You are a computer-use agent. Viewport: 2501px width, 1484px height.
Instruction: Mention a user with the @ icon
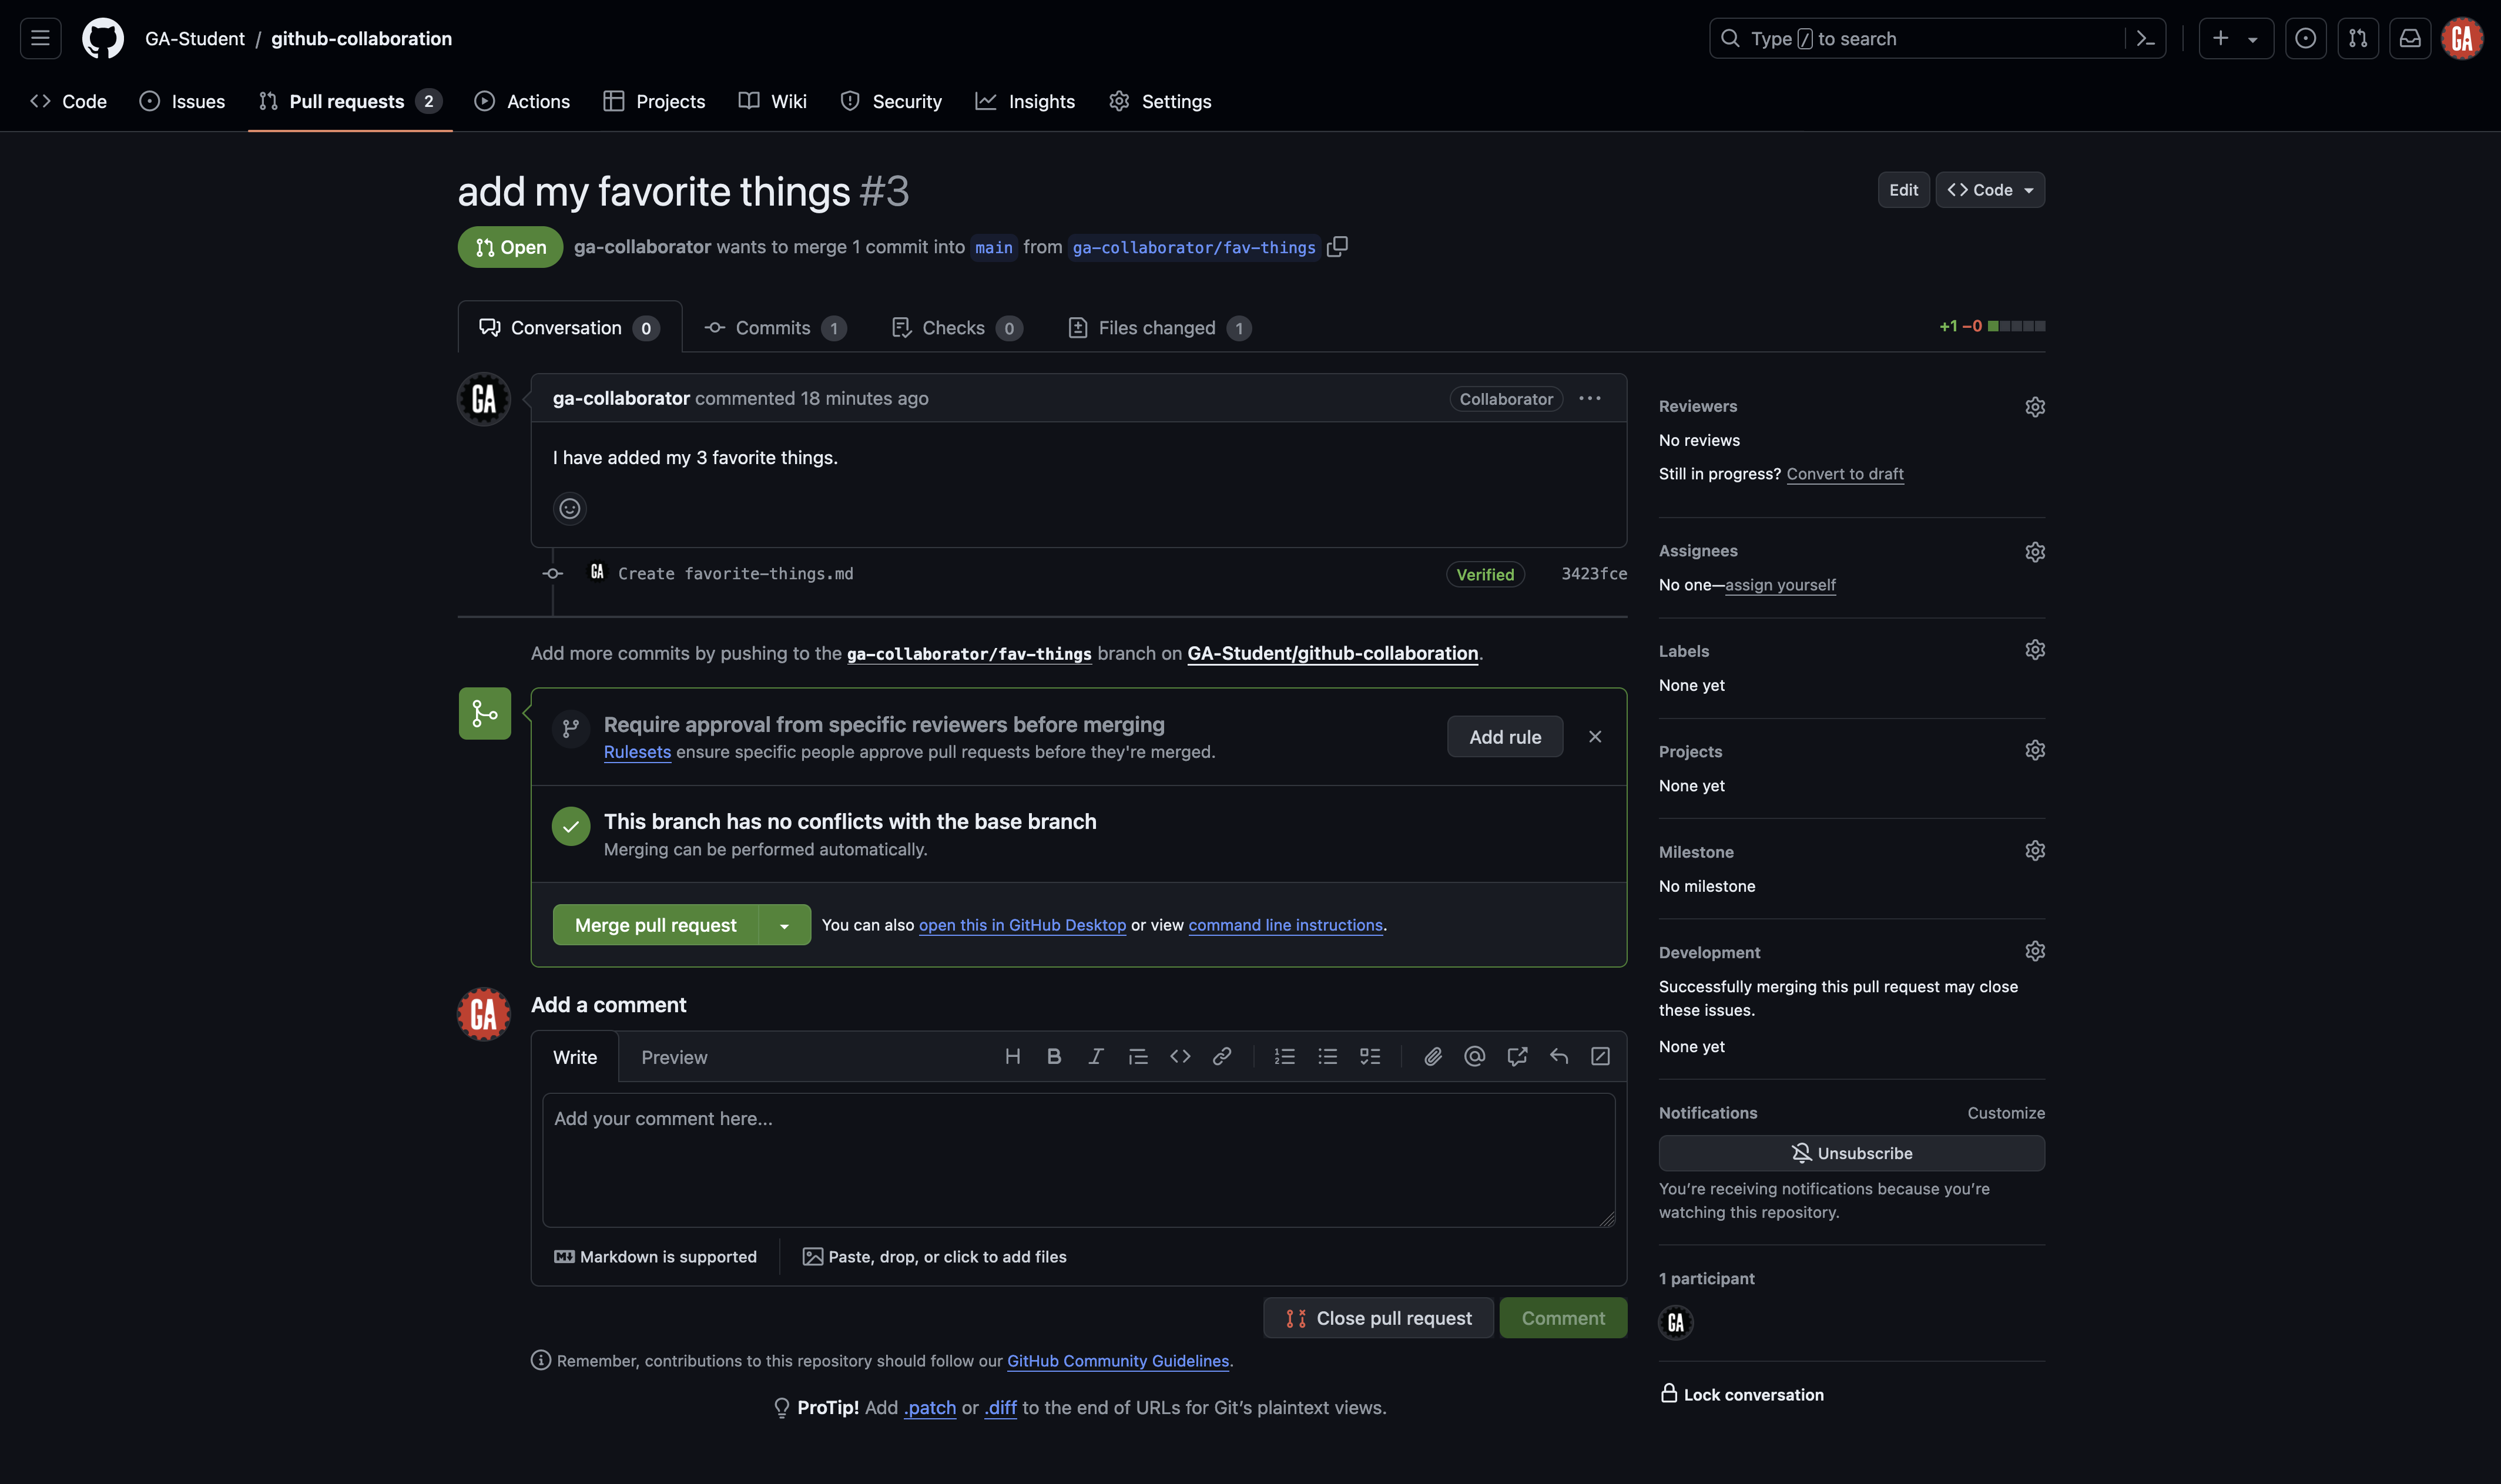1474,1056
